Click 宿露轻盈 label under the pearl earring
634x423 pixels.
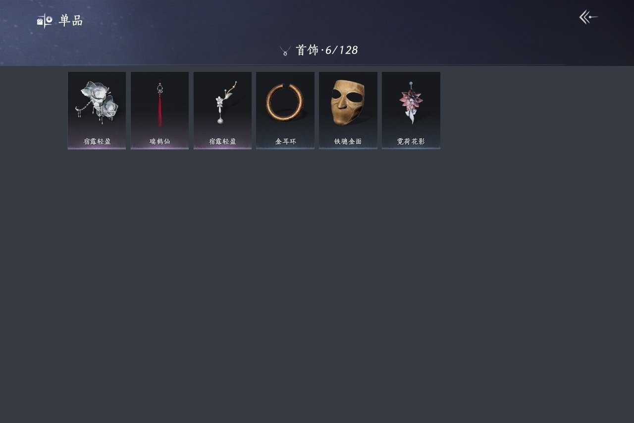point(222,141)
